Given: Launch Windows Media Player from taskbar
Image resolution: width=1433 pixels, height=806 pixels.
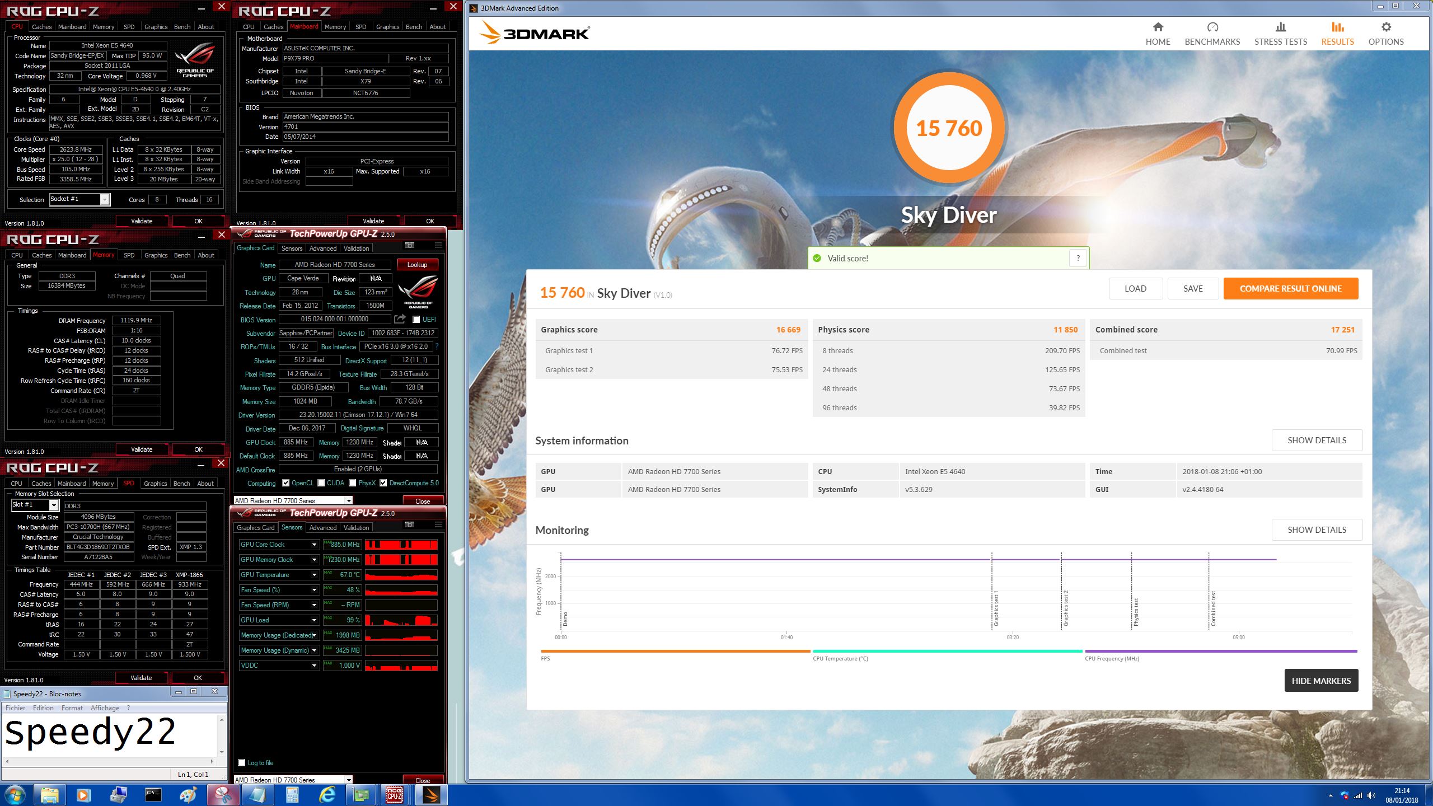Looking at the screenshot, I should coord(83,795).
